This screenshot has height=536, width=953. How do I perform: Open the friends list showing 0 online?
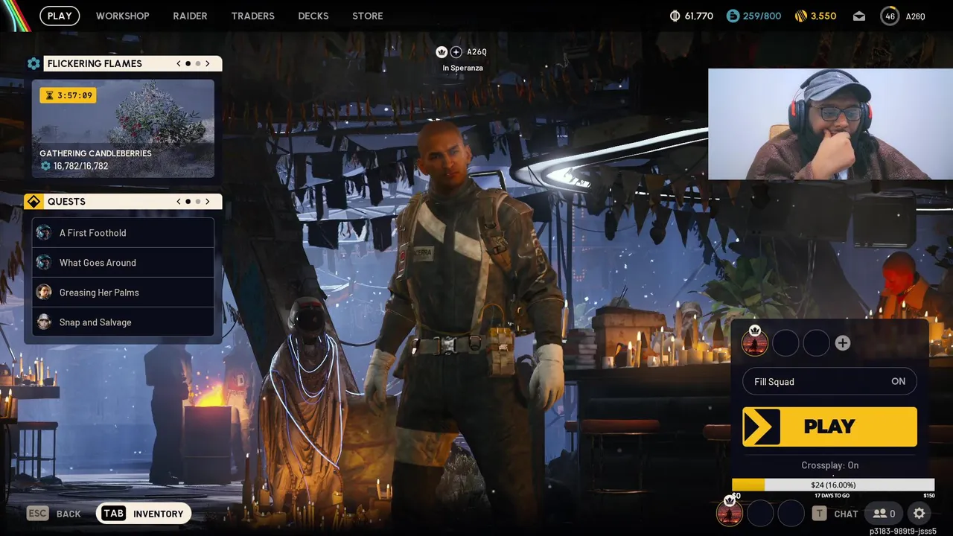click(x=885, y=514)
